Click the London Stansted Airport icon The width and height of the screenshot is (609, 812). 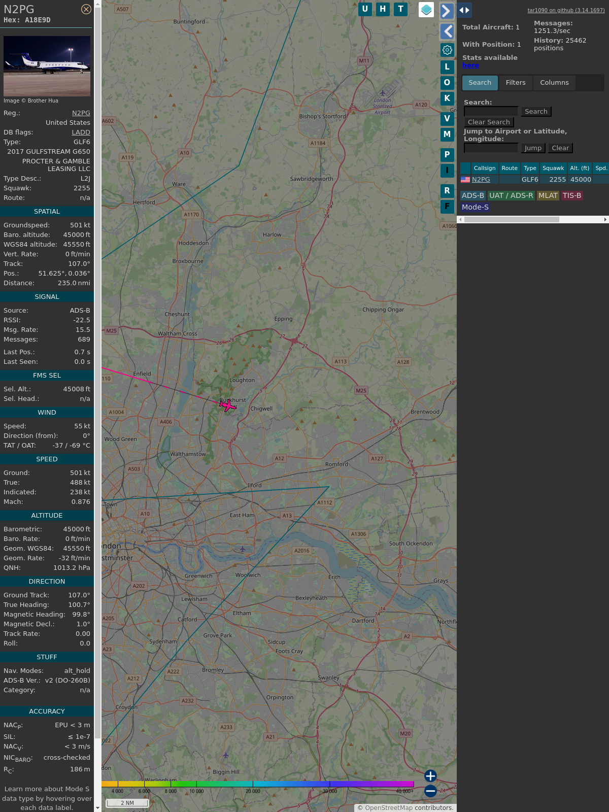(x=383, y=93)
